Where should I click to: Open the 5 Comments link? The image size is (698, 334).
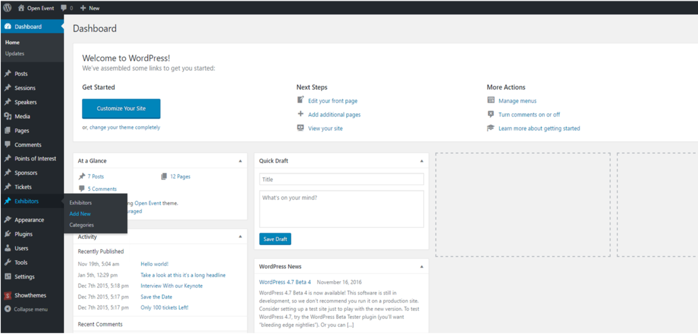102,189
